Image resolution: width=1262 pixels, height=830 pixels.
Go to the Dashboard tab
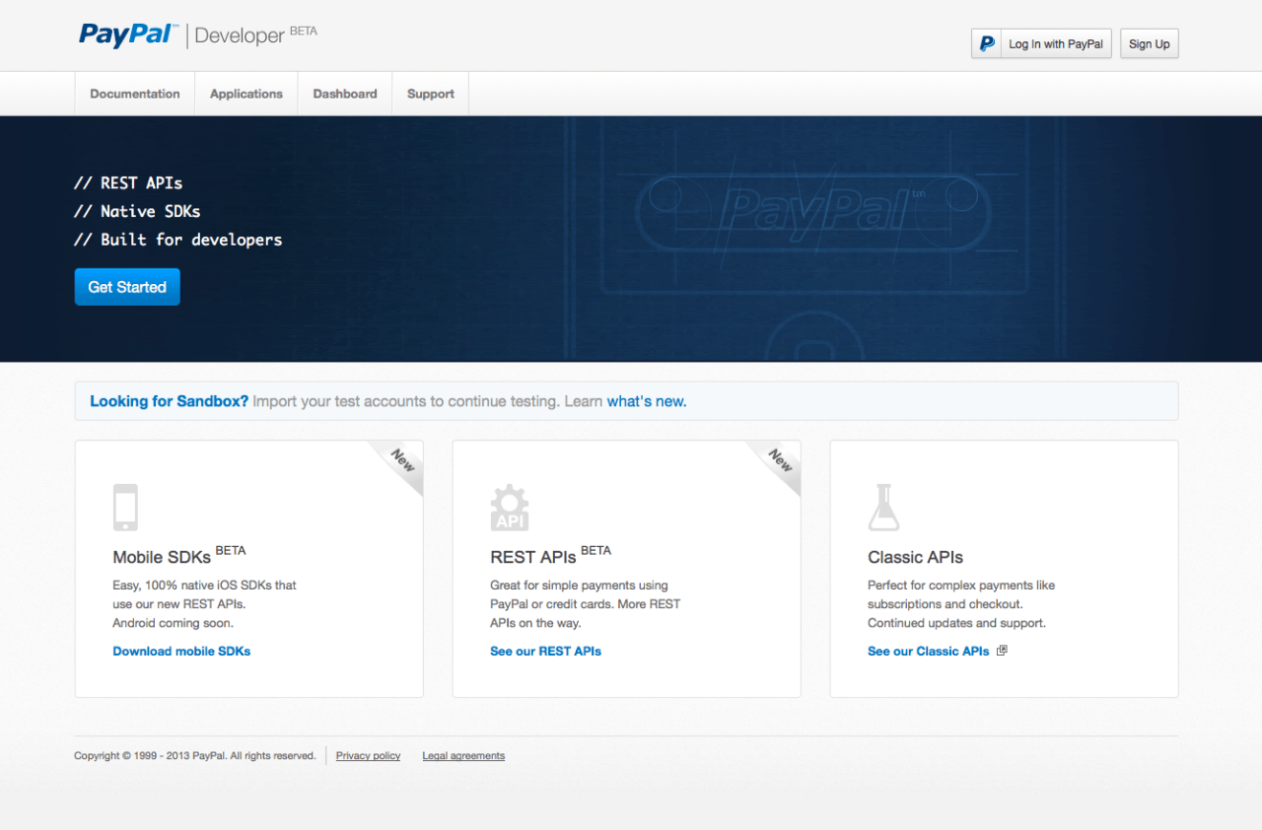(345, 94)
